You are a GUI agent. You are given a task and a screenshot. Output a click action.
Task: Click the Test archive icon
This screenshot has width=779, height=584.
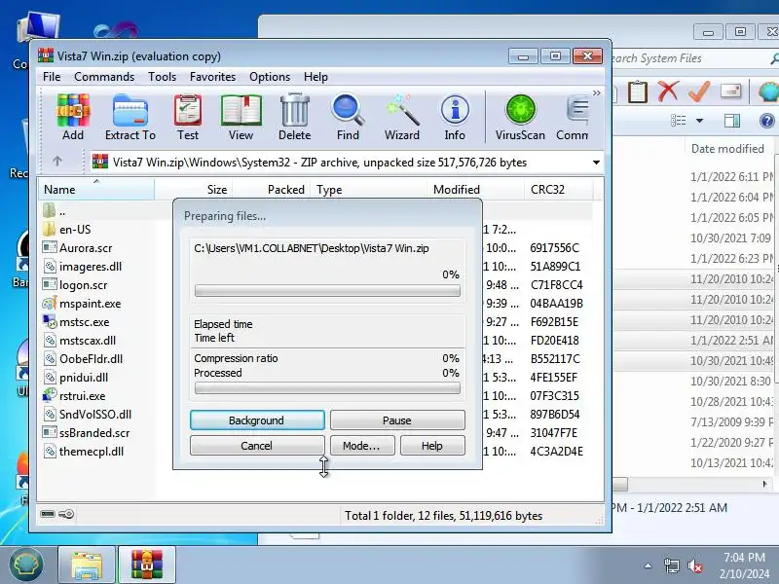188,117
